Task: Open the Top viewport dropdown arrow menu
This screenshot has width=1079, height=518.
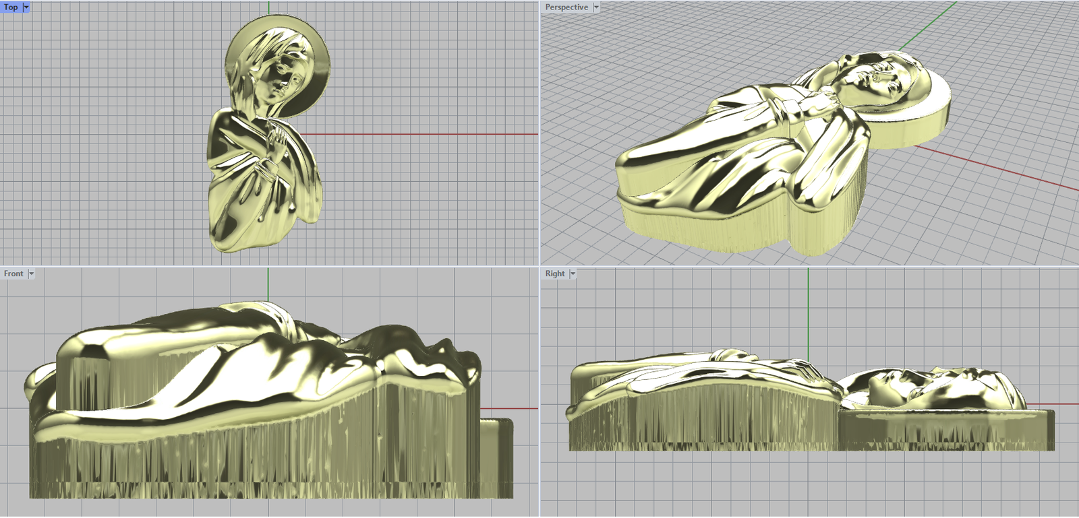Action: coord(26,7)
